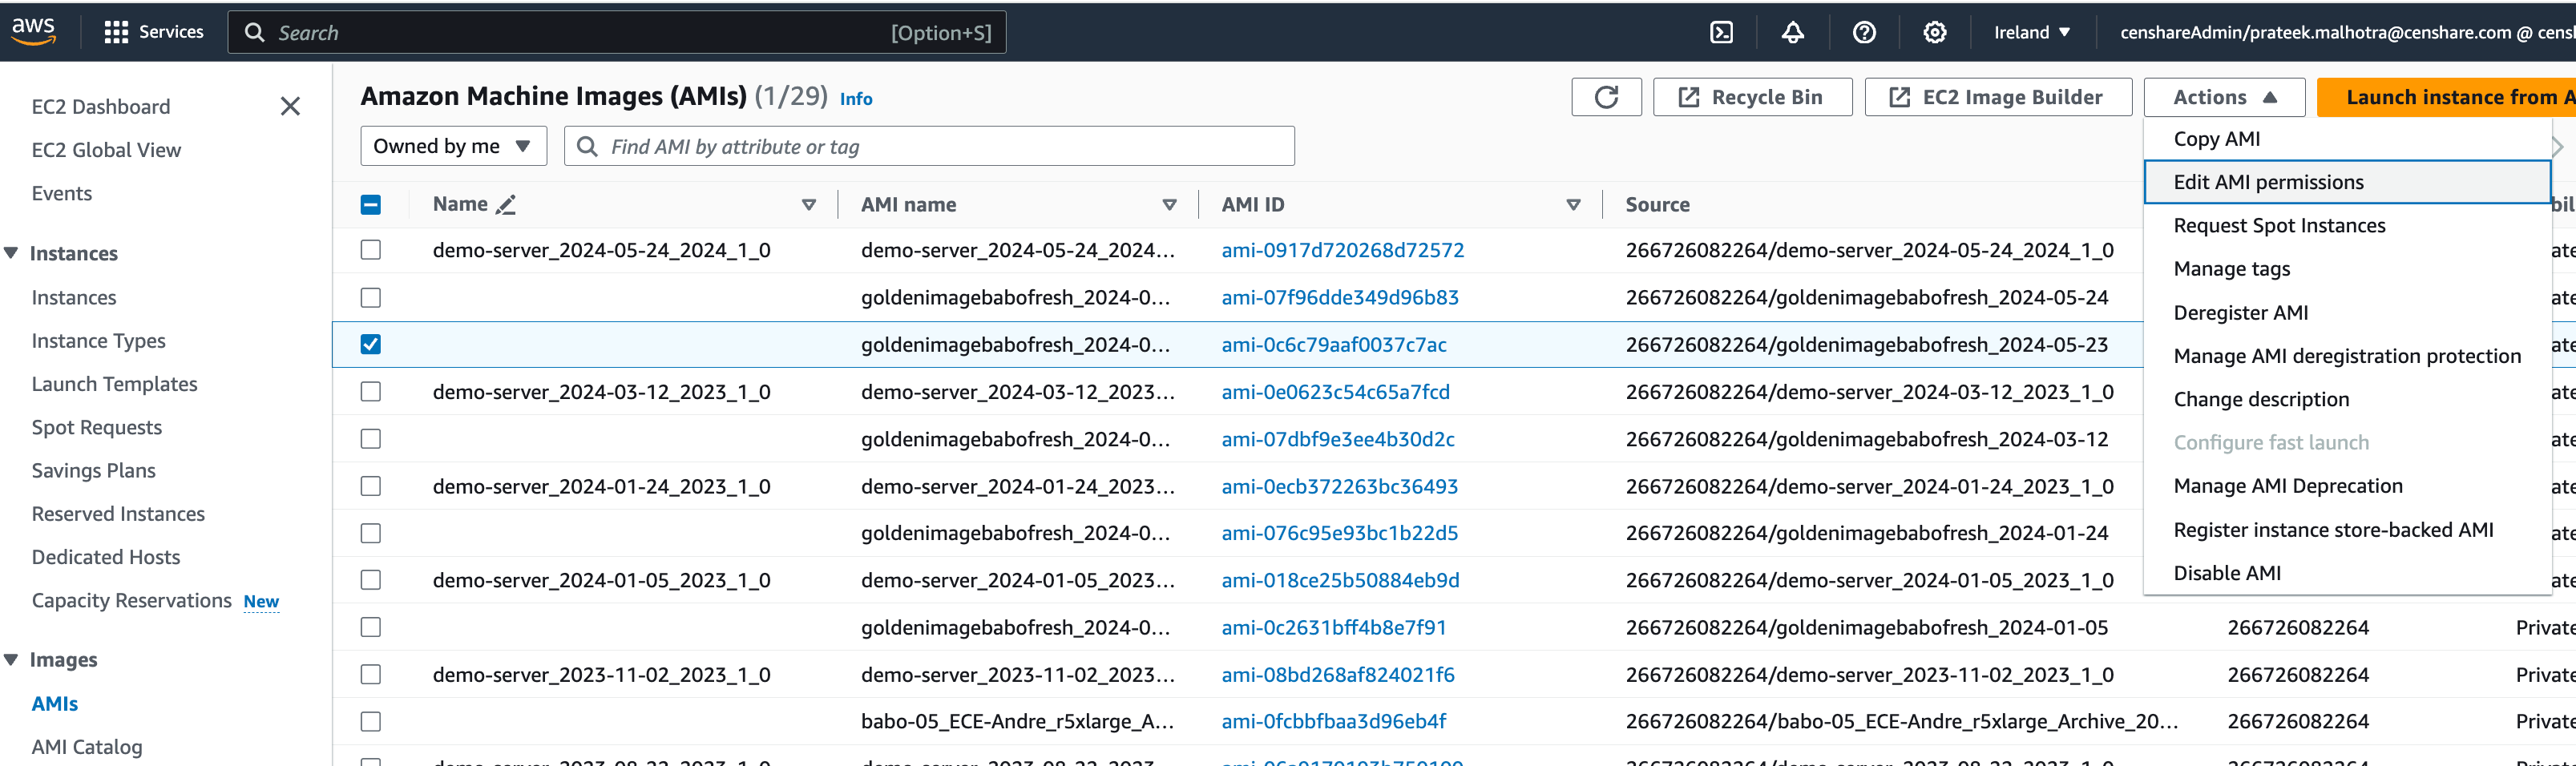This screenshot has width=2576, height=766.
Task: Refresh the AMI list
Action: (x=1606, y=97)
